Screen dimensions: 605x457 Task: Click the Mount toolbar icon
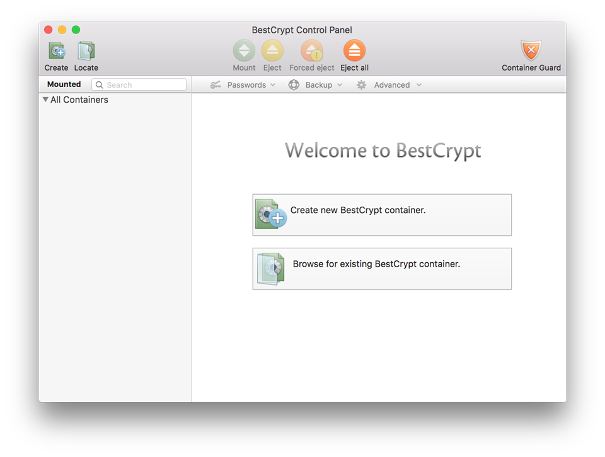point(244,50)
